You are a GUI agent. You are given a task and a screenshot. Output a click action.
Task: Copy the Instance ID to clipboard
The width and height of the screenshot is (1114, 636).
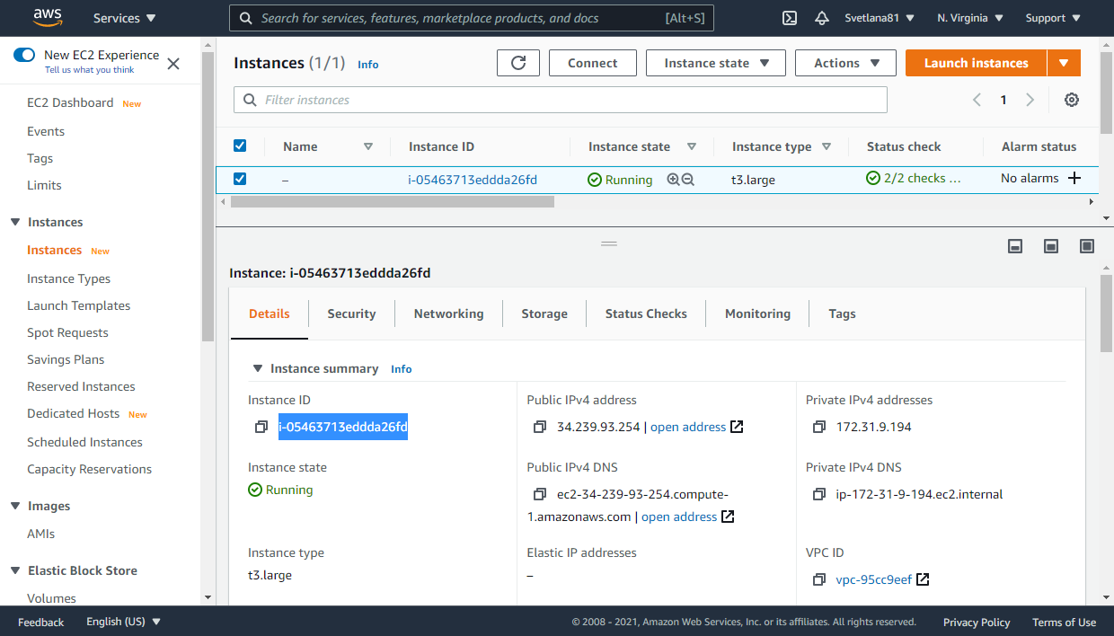point(261,427)
